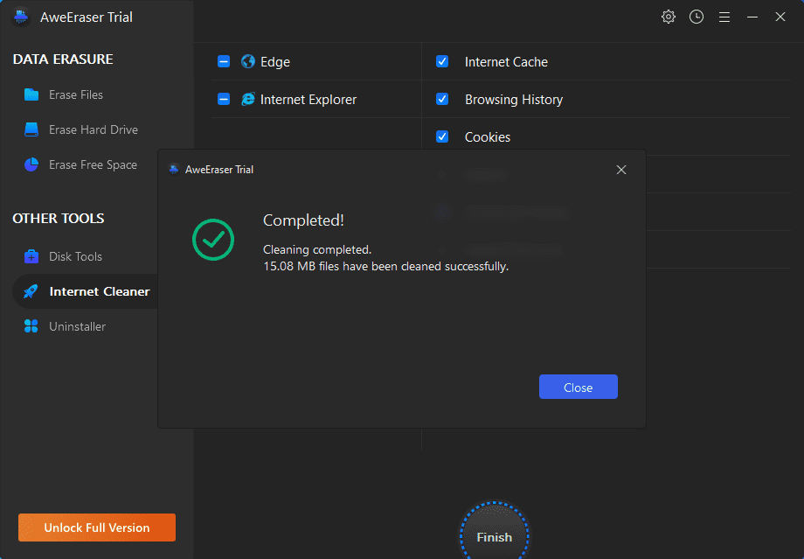Uncheck the Cookies checkbox
This screenshot has width=804, height=559.
(x=442, y=137)
